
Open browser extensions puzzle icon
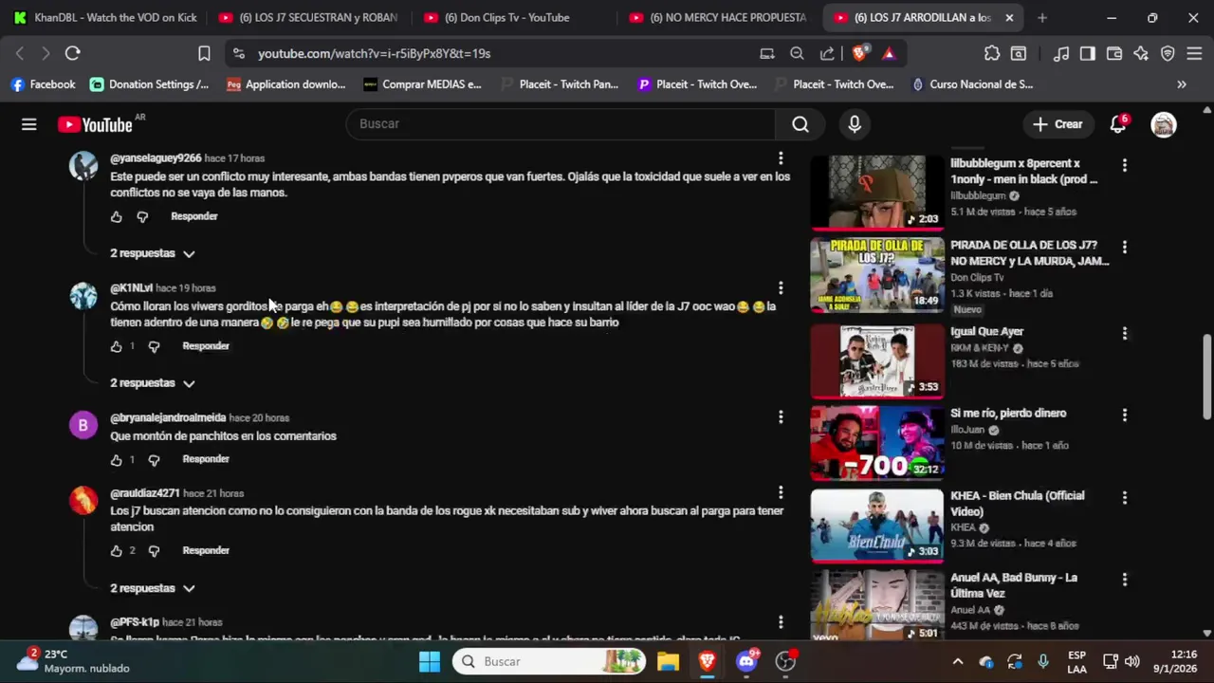pos(992,54)
